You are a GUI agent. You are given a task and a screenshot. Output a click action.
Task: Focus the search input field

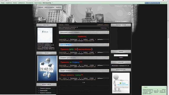[x=121, y=55]
